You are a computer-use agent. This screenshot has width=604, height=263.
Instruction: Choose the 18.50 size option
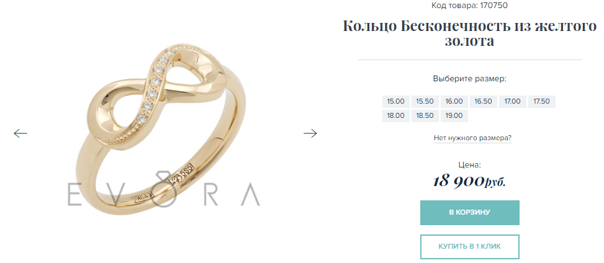[x=425, y=116]
